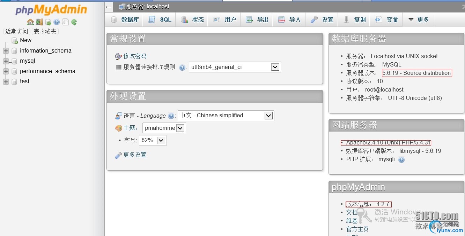Click the phpMyAdmin logo

(51, 10)
